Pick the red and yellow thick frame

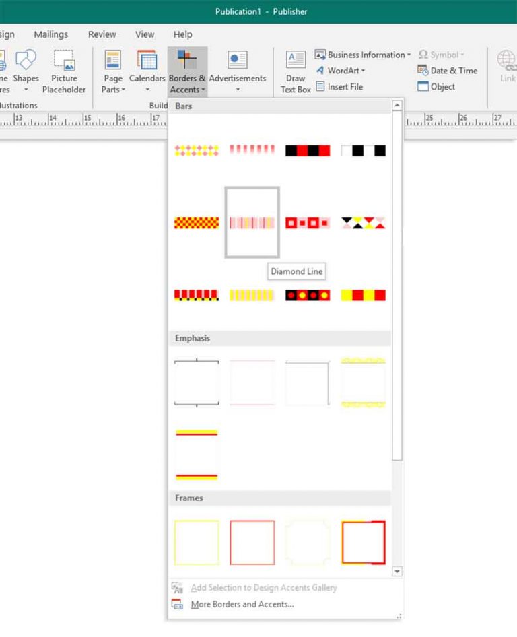363,542
